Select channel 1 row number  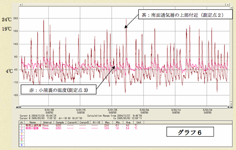point(21,125)
